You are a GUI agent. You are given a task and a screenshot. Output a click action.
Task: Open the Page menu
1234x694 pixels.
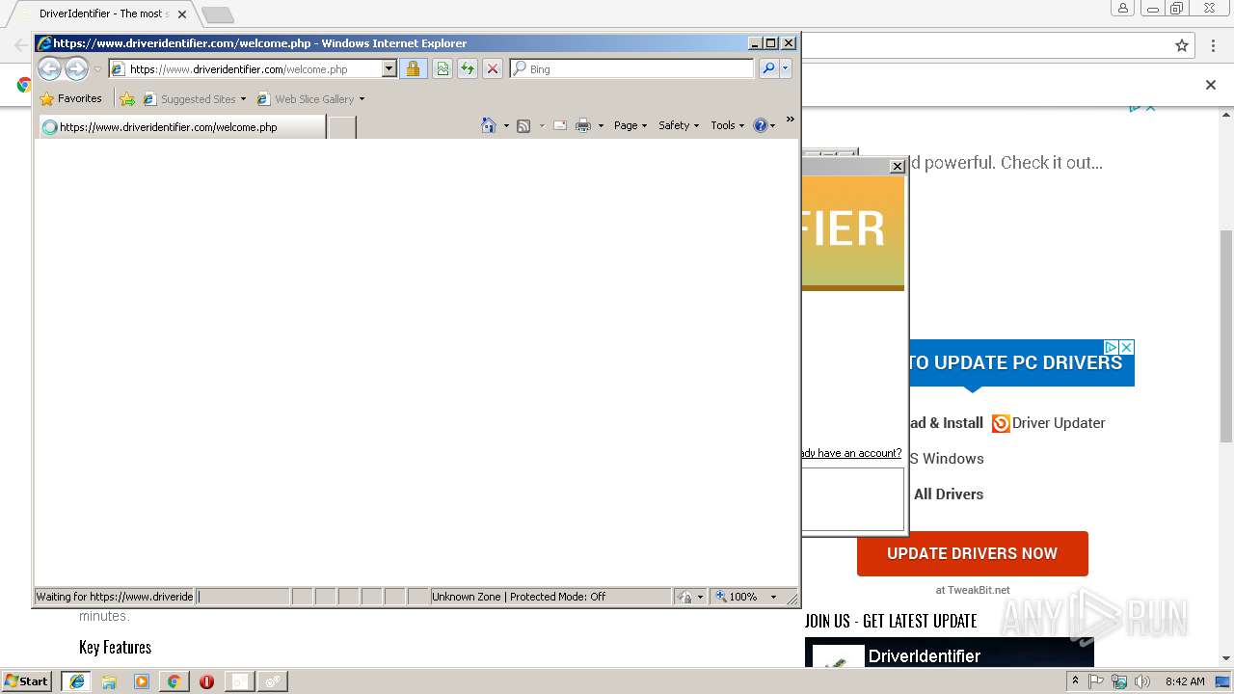[630, 125]
